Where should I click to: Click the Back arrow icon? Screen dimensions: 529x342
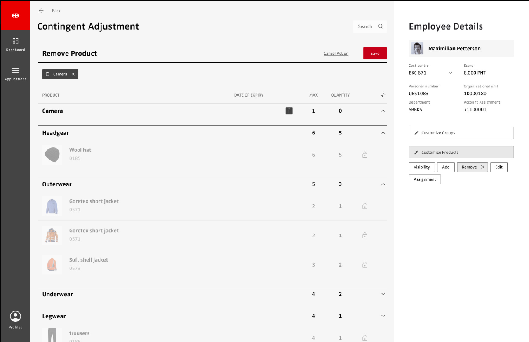41,11
